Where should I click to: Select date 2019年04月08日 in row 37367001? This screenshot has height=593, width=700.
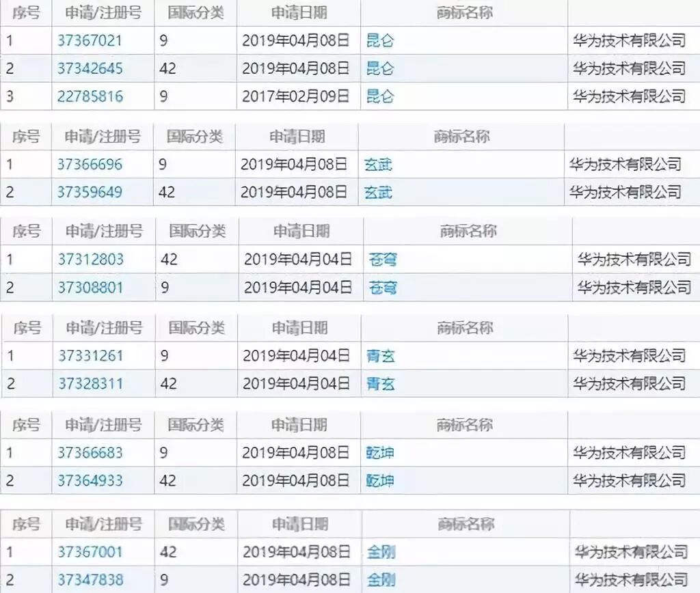297,551
